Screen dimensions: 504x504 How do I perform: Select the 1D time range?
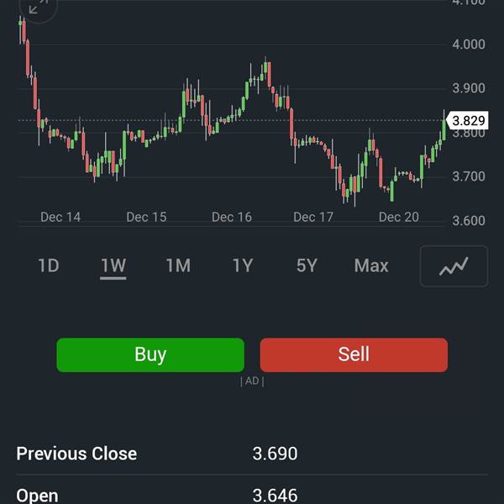click(49, 265)
